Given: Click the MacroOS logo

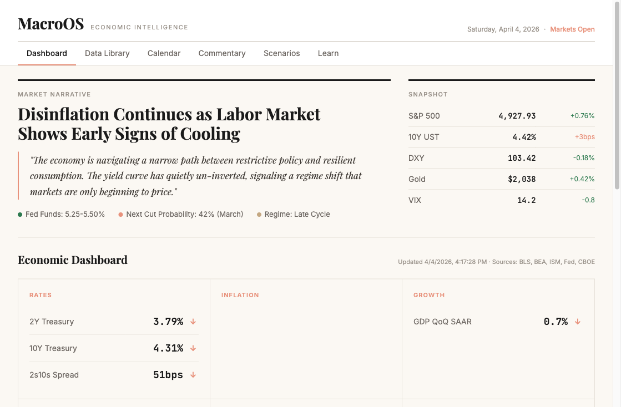Looking at the screenshot, I should pos(51,24).
